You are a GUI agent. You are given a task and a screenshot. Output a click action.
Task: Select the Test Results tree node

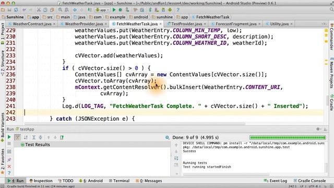coord(35,145)
